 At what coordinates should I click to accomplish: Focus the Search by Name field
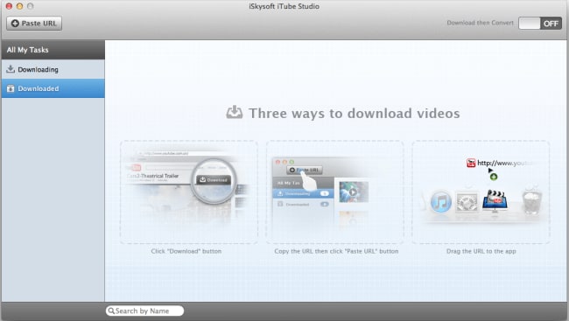tap(144, 311)
